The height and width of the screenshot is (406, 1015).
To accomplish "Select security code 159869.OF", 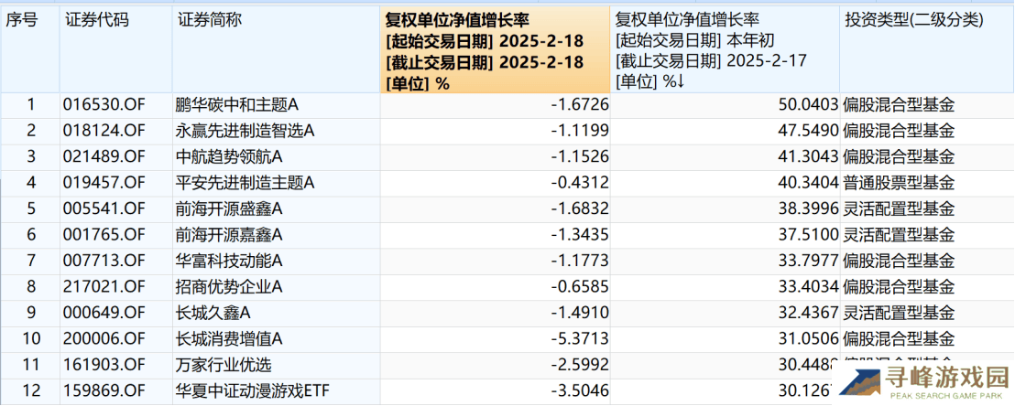I will point(104,391).
